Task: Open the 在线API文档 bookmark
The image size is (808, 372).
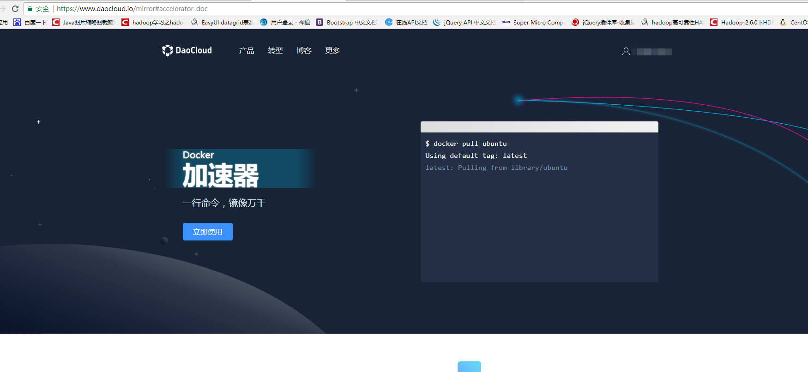Action: tap(406, 22)
